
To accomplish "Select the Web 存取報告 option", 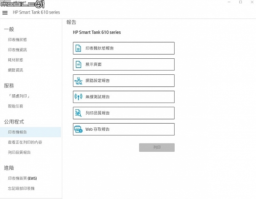I will [124, 129].
